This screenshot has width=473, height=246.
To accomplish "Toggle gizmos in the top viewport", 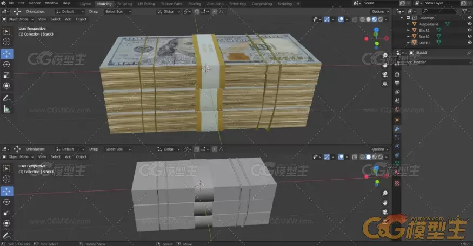I will (327, 19).
